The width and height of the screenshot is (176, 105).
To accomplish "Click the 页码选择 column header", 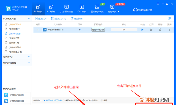I will click(x=98, y=24).
